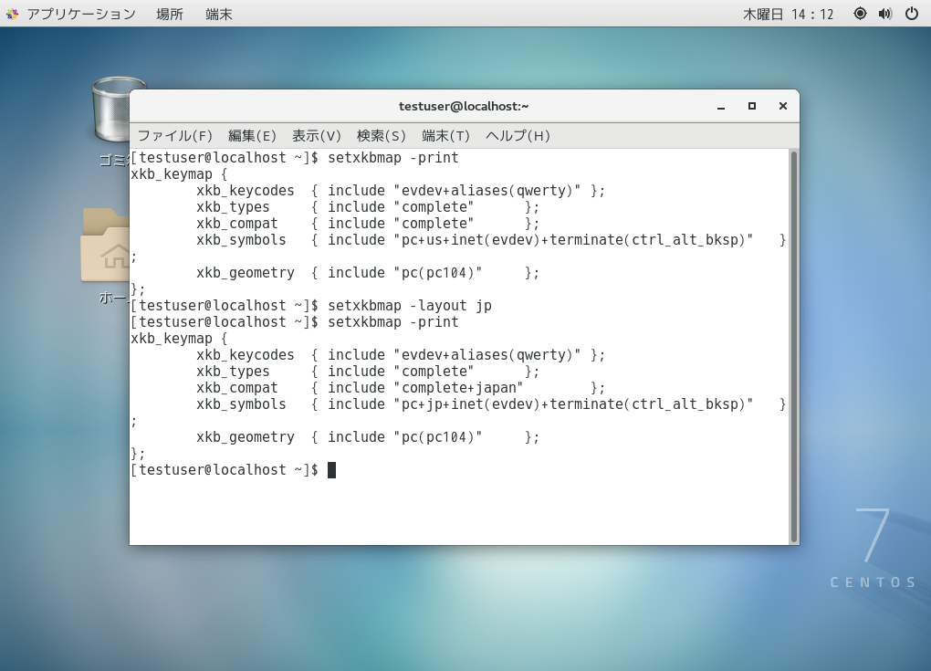Open the 端末(T) terminal menu
The height and width of the screenshot is (671, 931).
coord(446,136)
